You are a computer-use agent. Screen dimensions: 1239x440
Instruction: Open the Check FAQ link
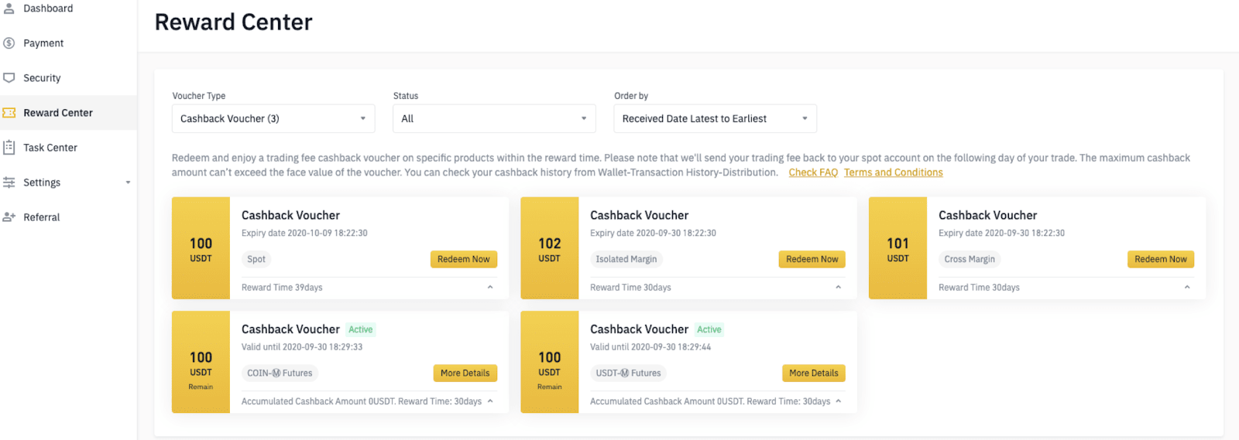coord(813,172)
